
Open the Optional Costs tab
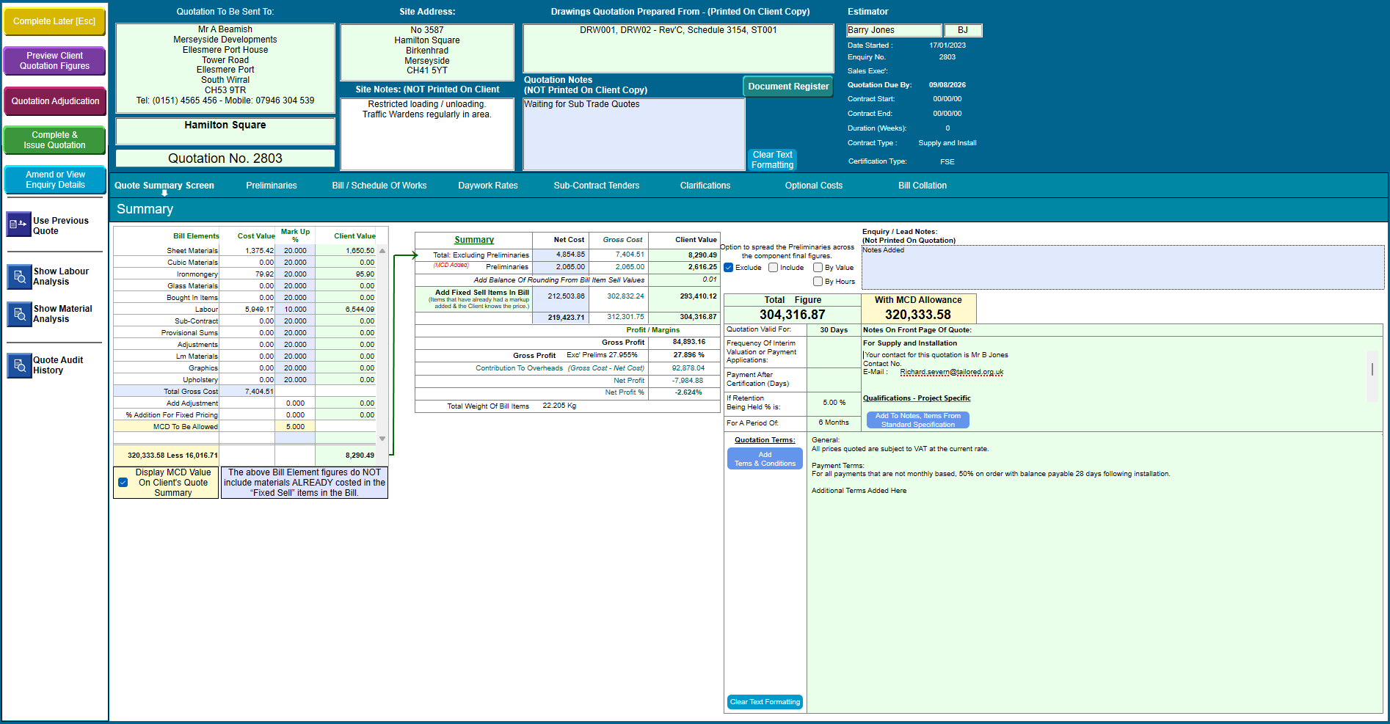814,186
